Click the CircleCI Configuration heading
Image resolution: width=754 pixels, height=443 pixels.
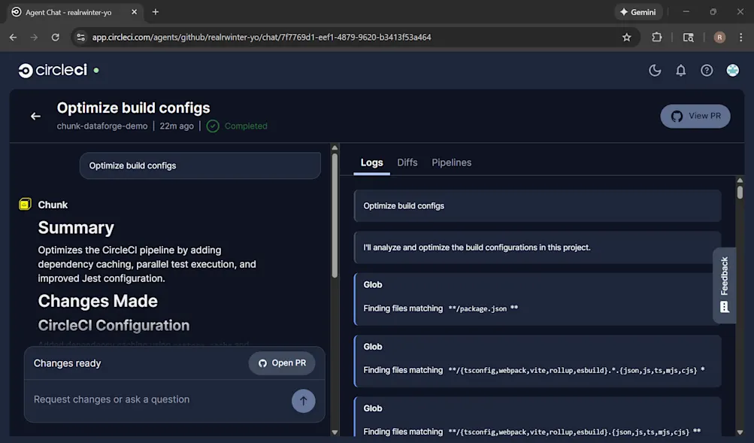114,325
